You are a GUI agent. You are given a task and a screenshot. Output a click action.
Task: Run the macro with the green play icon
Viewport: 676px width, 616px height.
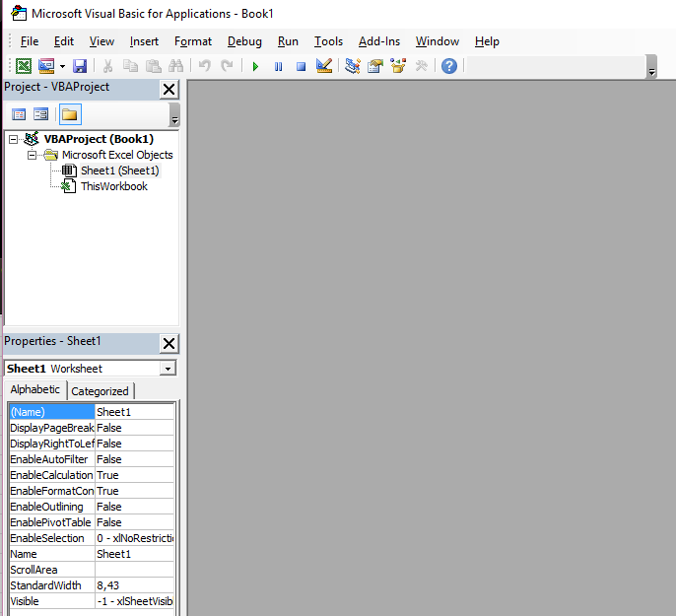(255, 66)
